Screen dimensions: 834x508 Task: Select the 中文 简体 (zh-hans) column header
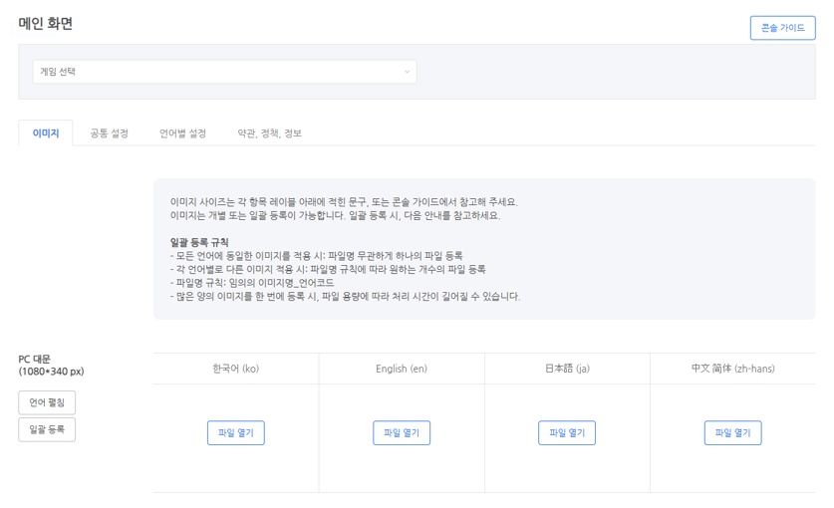(x=732, y=369)
